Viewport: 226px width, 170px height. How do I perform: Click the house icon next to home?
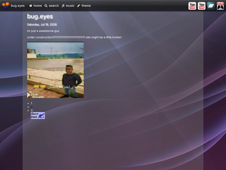pos(31,5)
